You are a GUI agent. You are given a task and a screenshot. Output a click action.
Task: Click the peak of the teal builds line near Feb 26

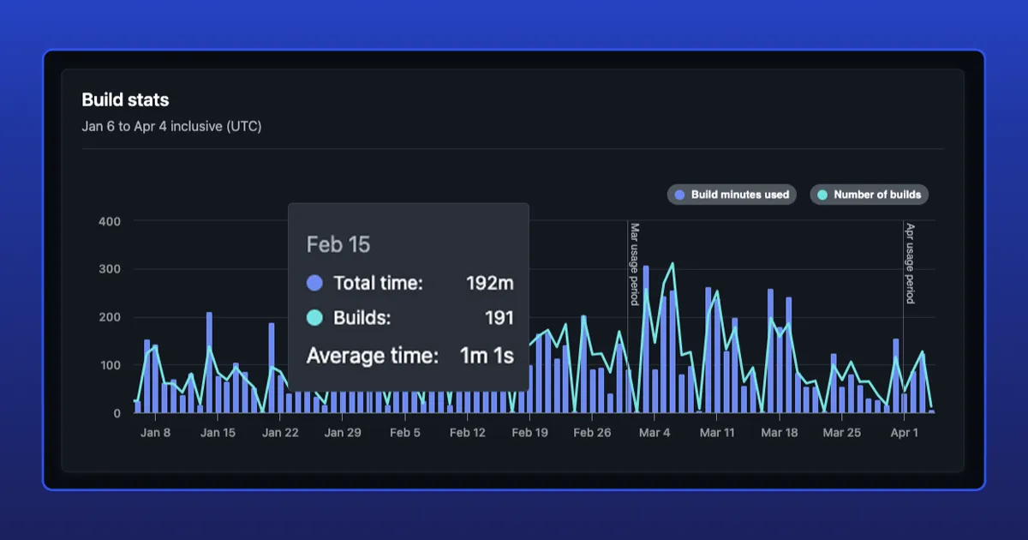[583, 315]
